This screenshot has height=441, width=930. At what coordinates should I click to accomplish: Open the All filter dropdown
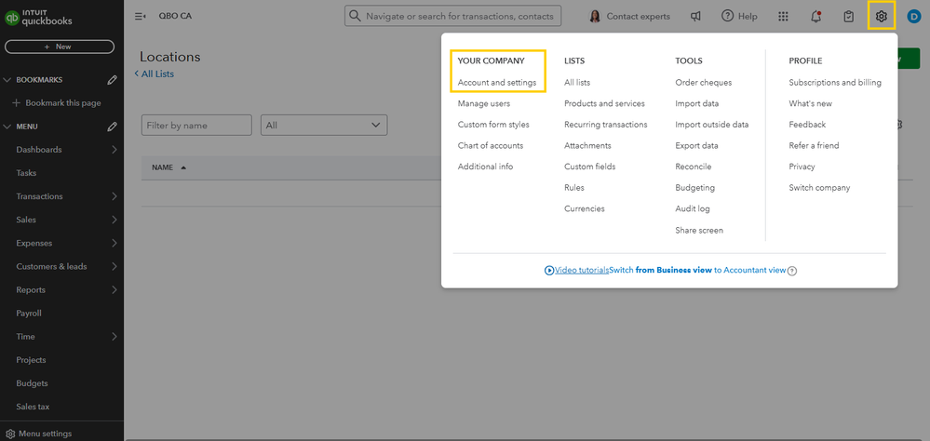coord(324,125)
